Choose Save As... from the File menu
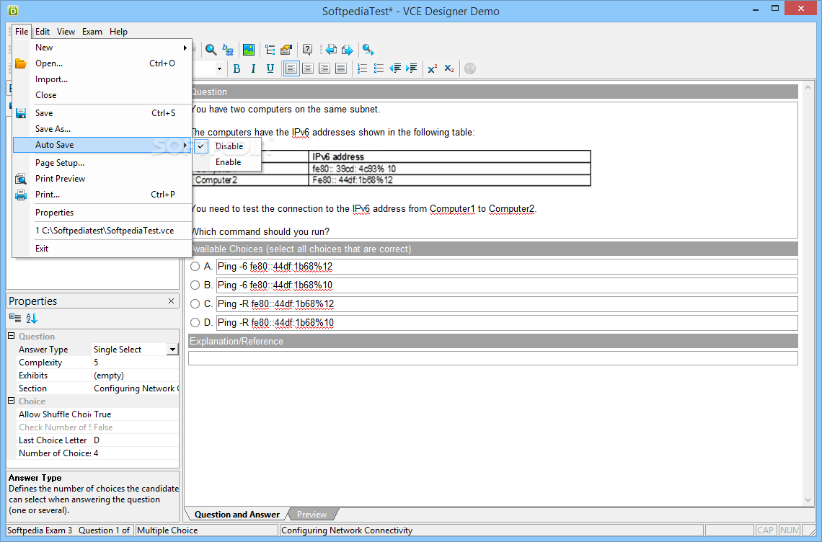822x542 pixels. point(102,129)
